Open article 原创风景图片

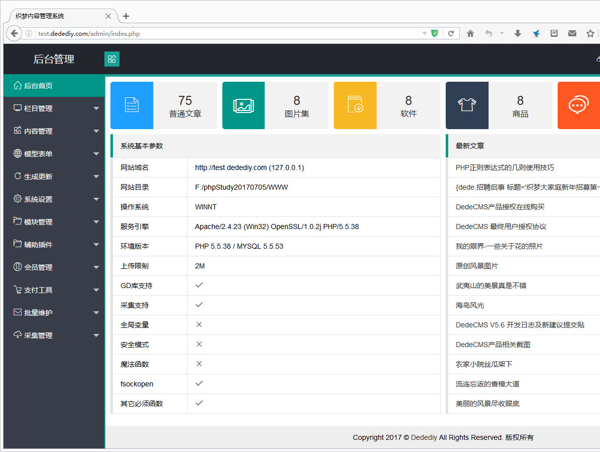(477, 266)
